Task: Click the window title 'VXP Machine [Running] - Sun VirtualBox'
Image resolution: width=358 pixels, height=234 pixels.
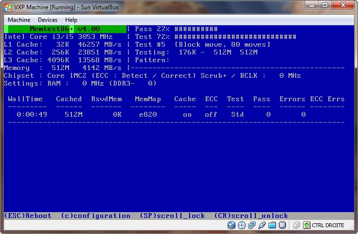Action: click(x=67, y=7)
